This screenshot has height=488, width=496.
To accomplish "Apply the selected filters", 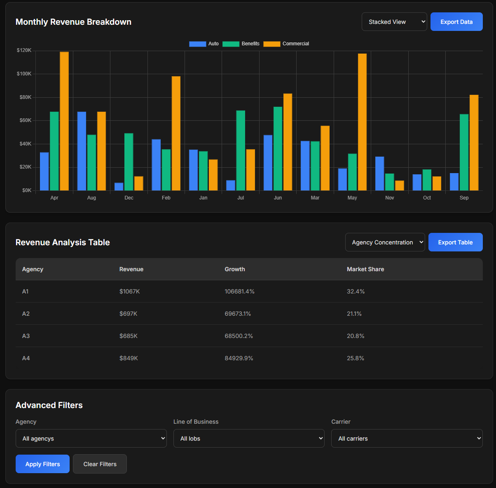I will (42, 464).
